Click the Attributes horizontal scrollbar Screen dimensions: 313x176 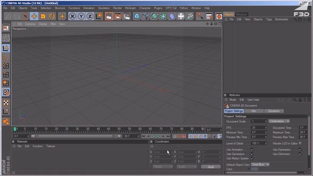coord(262,173)
